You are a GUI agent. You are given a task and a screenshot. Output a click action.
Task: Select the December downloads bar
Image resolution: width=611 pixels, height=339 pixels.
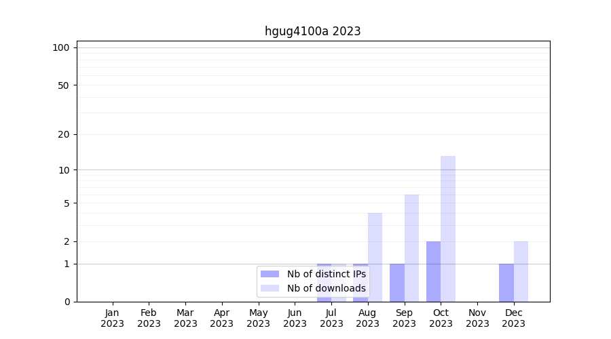pyautogui.click(x=521, y=271)
